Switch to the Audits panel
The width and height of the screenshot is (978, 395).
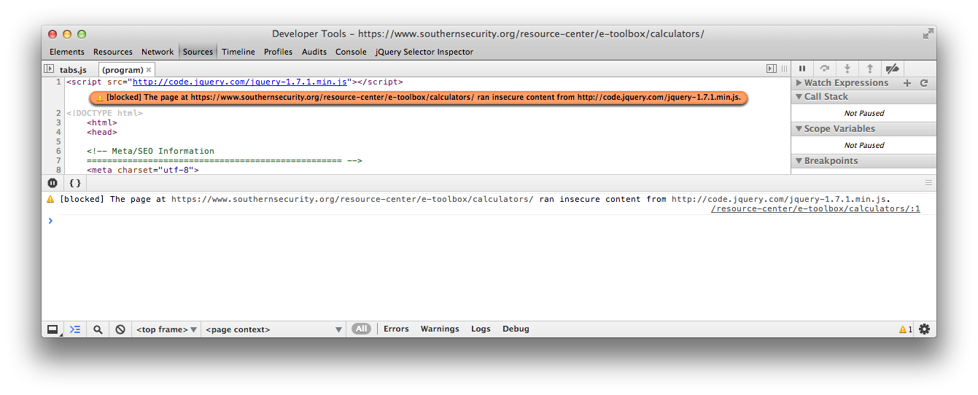[x=314, y=52]
